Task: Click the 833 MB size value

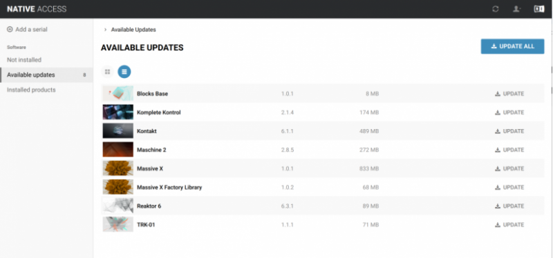Action: [x=369, y=168]
